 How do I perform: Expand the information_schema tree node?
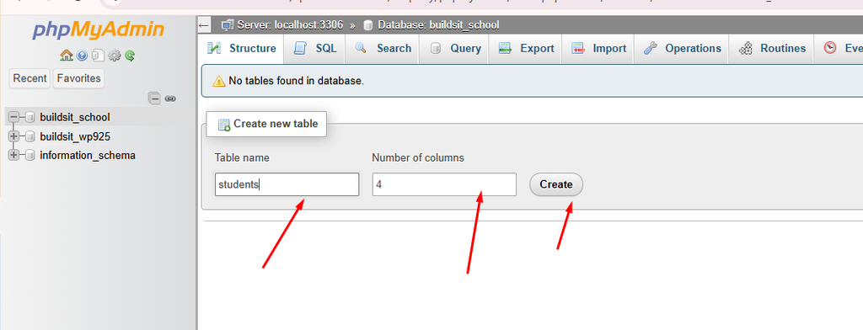pyautogui.click(x=13, y=155)
